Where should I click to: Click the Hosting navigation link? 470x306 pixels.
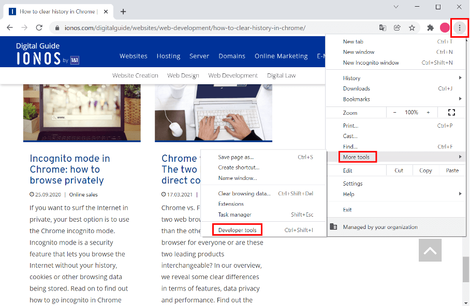pos(168,56)
